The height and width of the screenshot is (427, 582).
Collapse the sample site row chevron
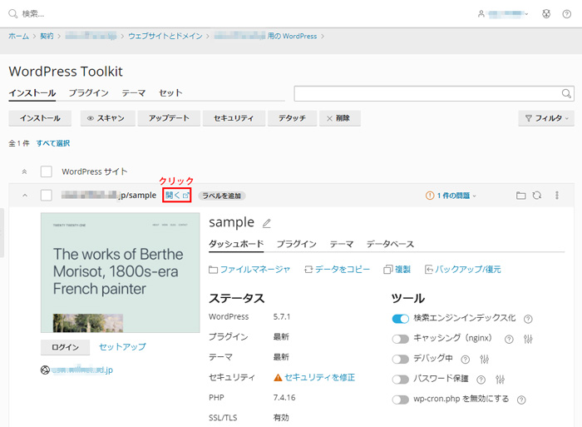click(24, 196)
